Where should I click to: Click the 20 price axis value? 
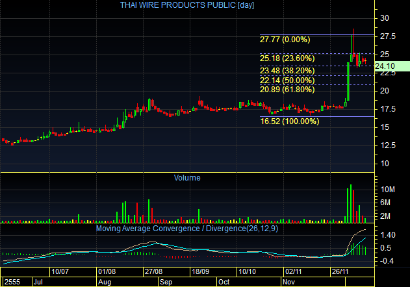tap(385, 91)
